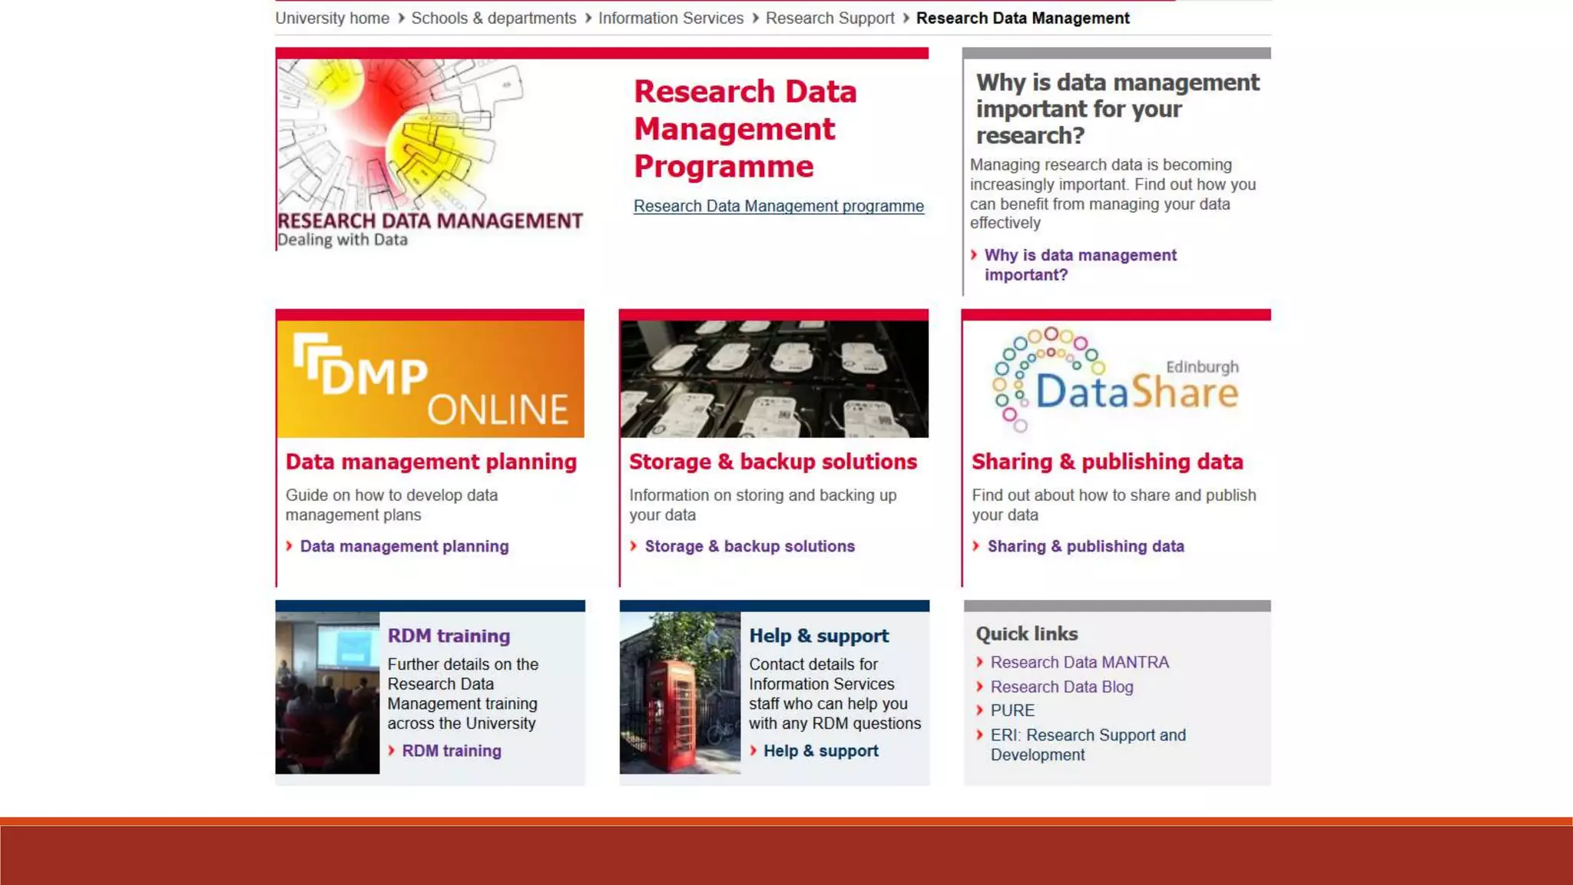Image resolution: width=1573 pixels, height=885 pixels.
Task: Click the hard drives storage image
Action: [773, 379]
